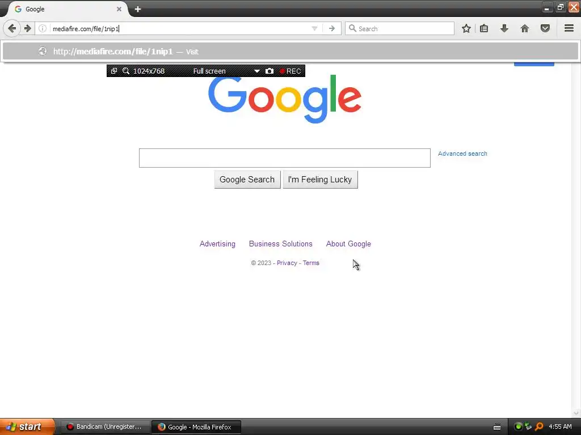Select the Google browser tab
Image resolution: width=581 pixels, height=435 pixels.
tap(68, 9)
